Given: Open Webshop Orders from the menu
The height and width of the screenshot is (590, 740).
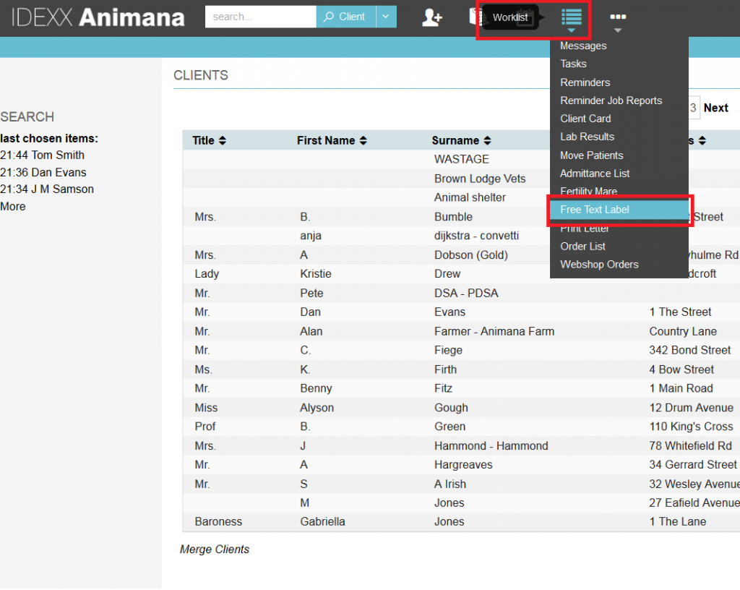Looking at the screenshot, I should point(599,265).
